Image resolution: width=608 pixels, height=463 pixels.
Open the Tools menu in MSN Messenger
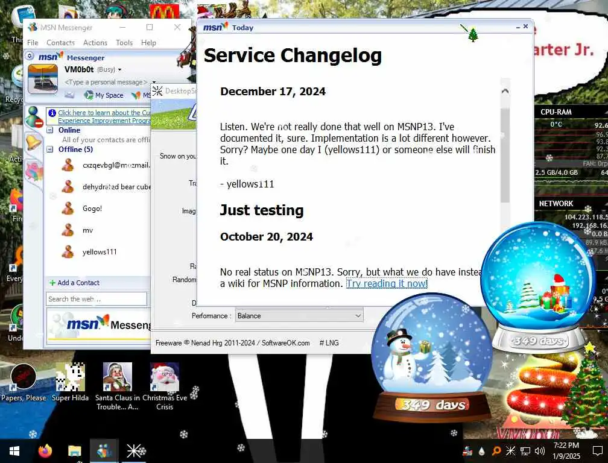(x=124, y=43)
